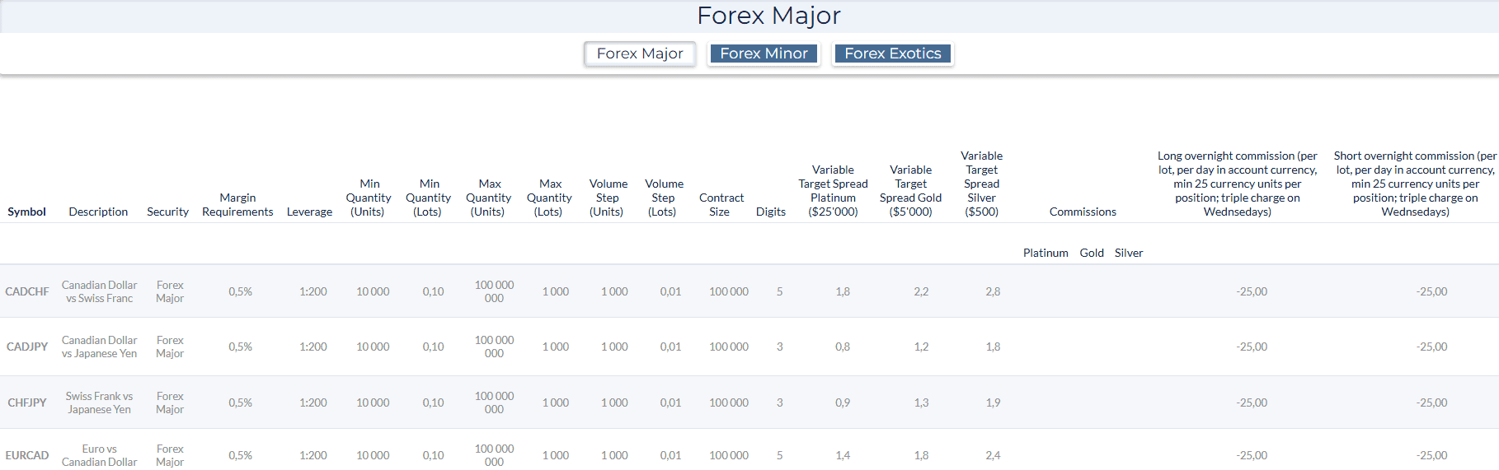Viewport: 1499px width, 470px height.
Task: Click the Short overnight commission header
Action: (x=1415, y=184)
